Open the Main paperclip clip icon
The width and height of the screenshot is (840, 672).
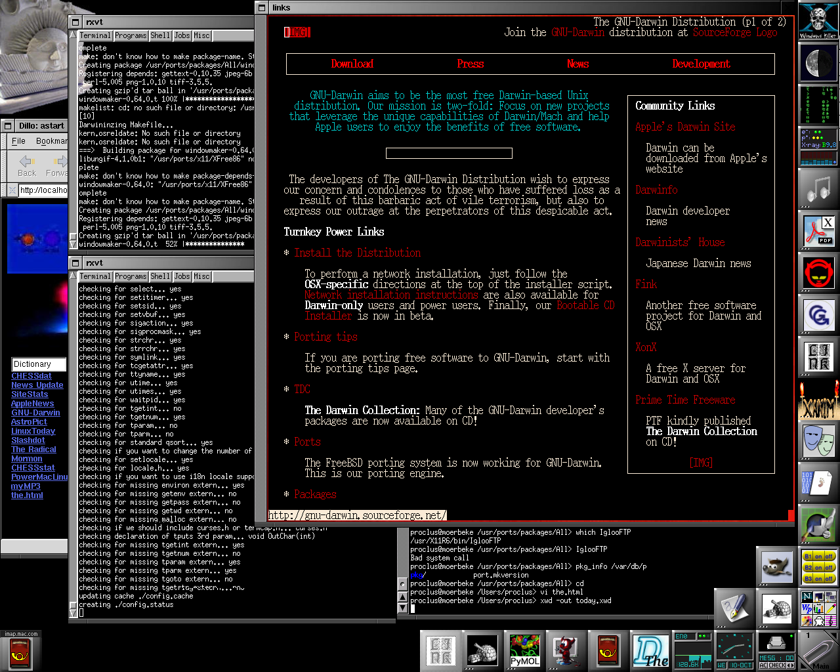click(818, 650)
